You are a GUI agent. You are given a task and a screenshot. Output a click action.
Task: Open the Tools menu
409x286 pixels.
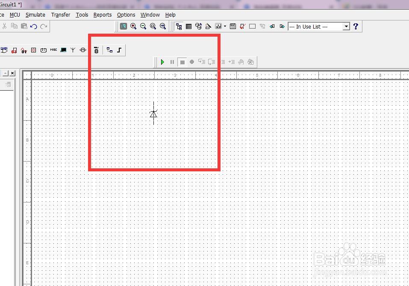pos(82,15)
